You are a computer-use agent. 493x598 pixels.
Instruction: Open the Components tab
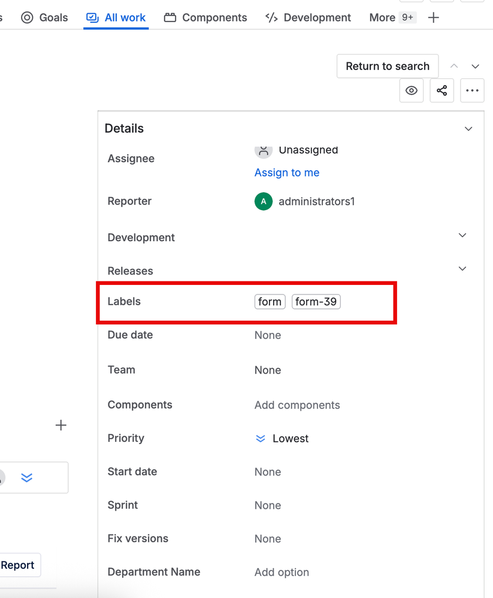pos(205,17)
